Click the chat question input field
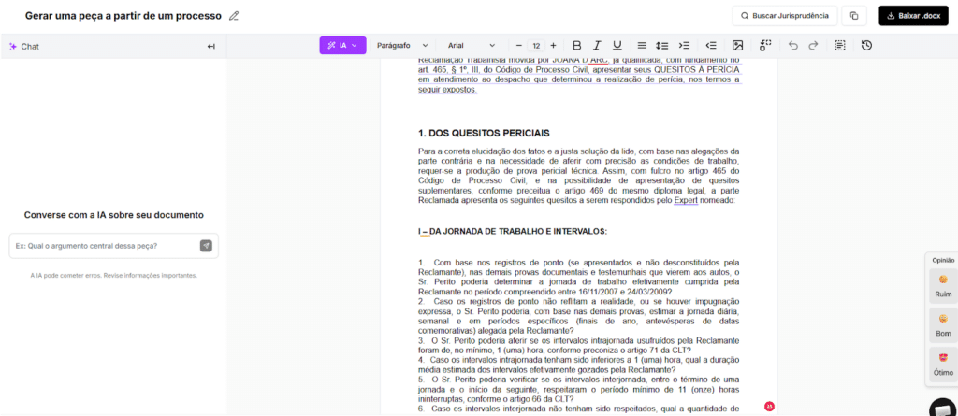Viewport: 958px width, 416px height. click(103, 246)
